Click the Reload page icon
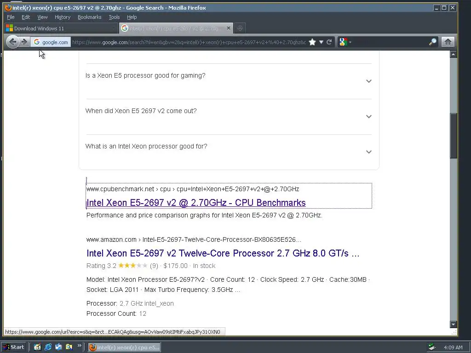The image size is (471, 353). (x=329, y=42)
